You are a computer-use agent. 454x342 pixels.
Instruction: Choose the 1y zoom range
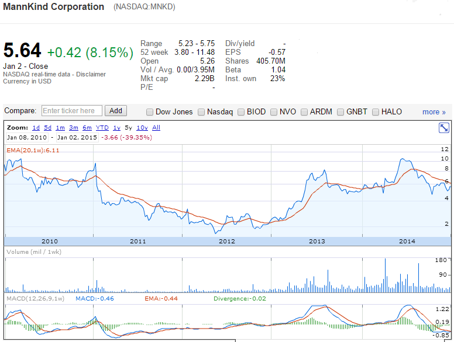[x=116, y=128]
